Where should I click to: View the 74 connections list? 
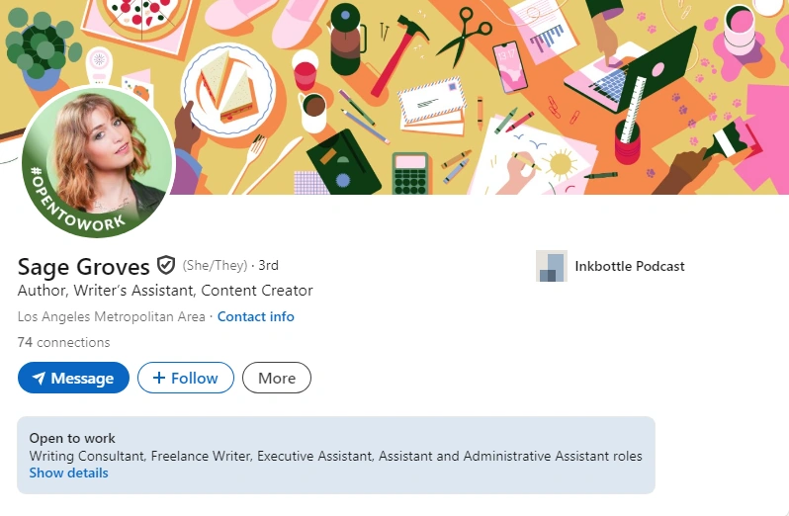(64, 343)
